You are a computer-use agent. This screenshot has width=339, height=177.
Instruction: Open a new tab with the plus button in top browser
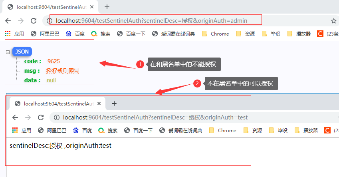click(107, 7)
